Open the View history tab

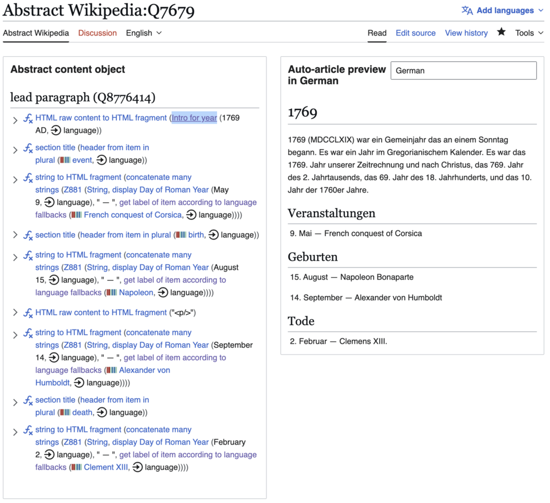point(466,33)
